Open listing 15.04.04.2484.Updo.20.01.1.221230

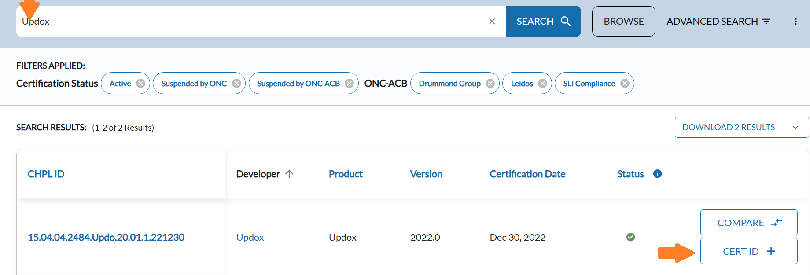pyautogui.click(x=106, y=238)
